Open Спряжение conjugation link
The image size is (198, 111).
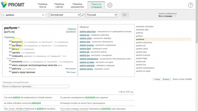point(71,32)
